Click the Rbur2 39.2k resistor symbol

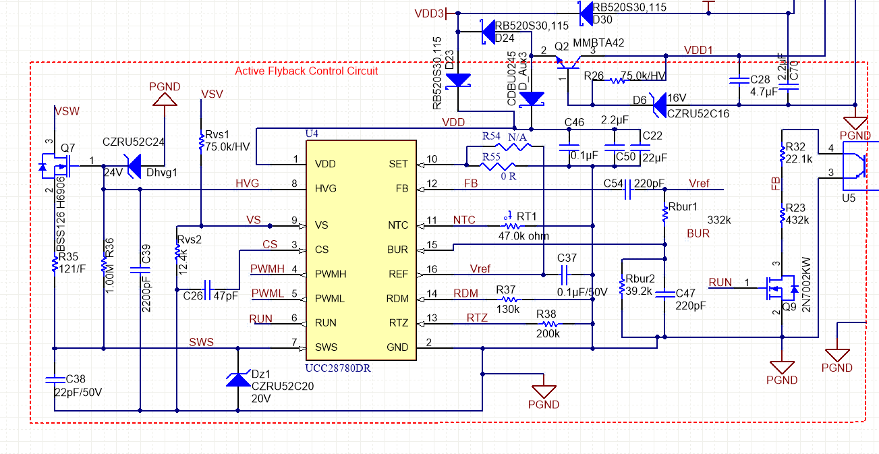tap(622, 287)
